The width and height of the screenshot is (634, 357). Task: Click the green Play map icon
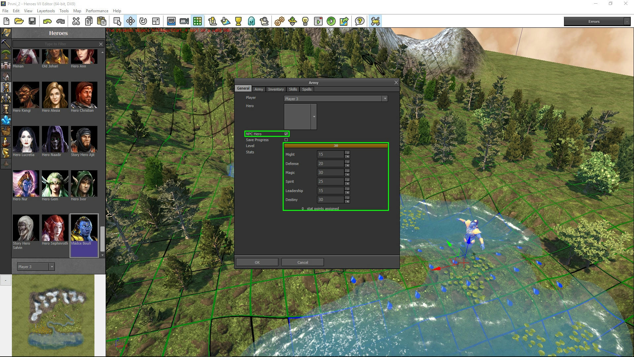[331, 21]
